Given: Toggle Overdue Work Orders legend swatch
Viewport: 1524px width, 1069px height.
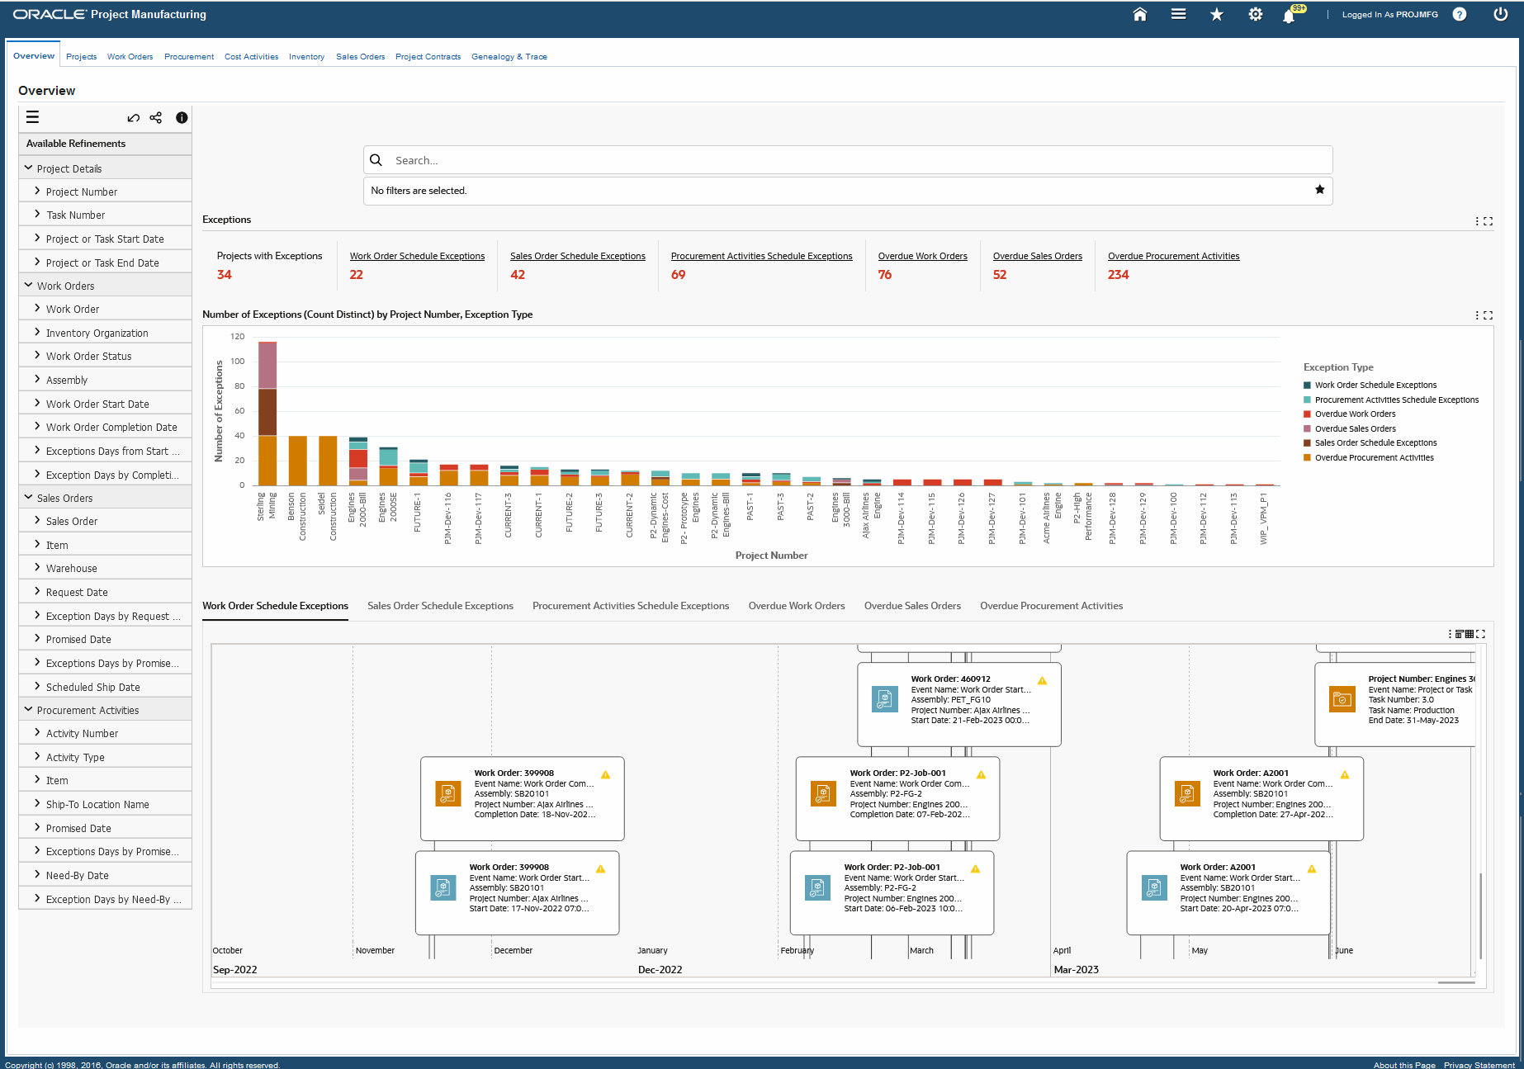Looking at the screenshot, I should click(x=1307, y=414).
